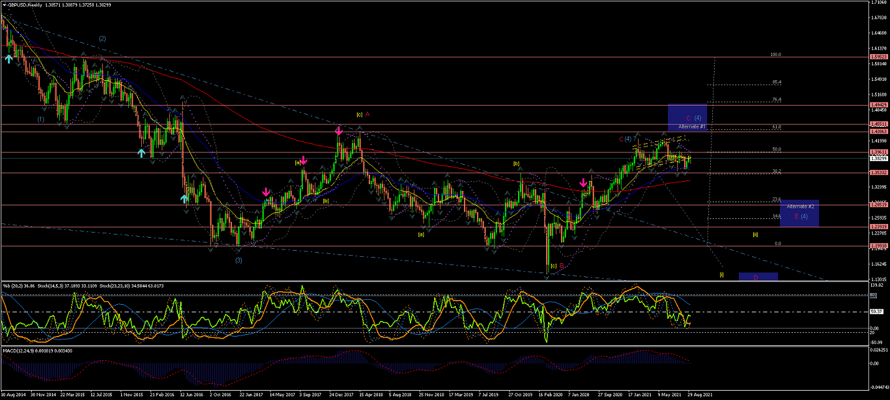Click the blue D box at chart bottom
Screen dimensions: 890x400
(x=758, y=277)
